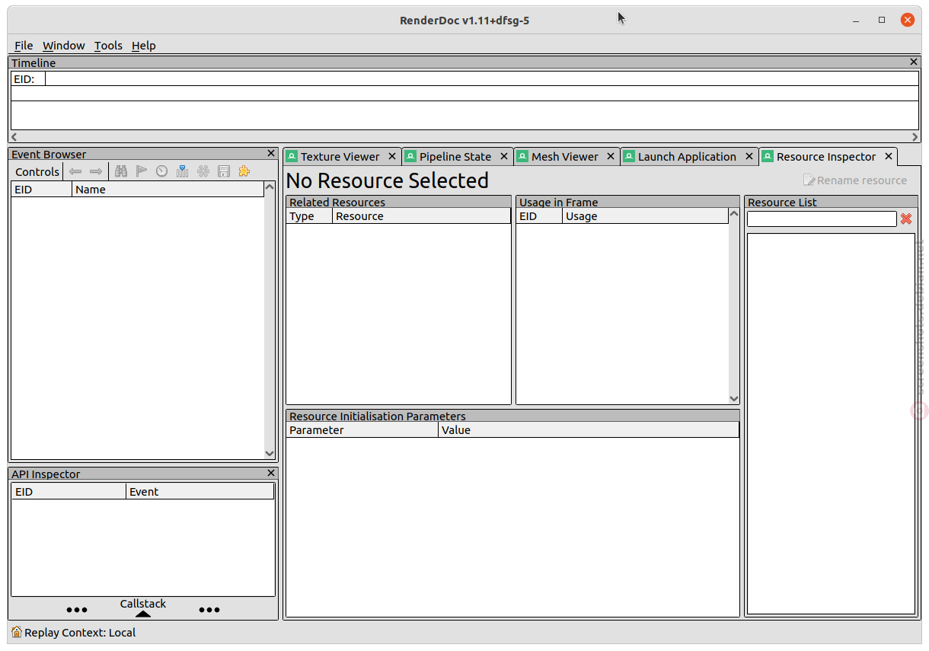Screen dimensions: 929x651
Task: Click the floppy disk export icon
Action: pos(224,171)
